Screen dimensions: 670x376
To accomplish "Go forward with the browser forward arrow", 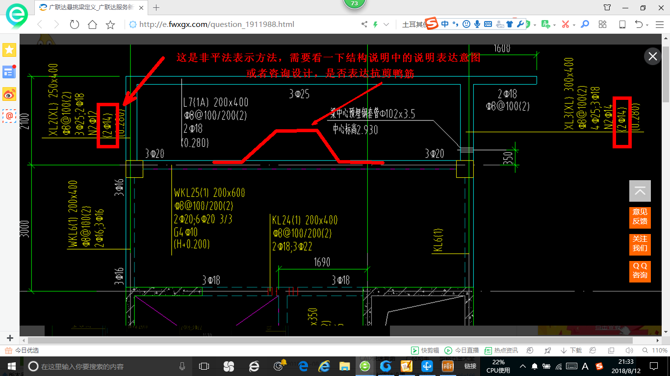I will pyautogui.click(x=56, y=24).
